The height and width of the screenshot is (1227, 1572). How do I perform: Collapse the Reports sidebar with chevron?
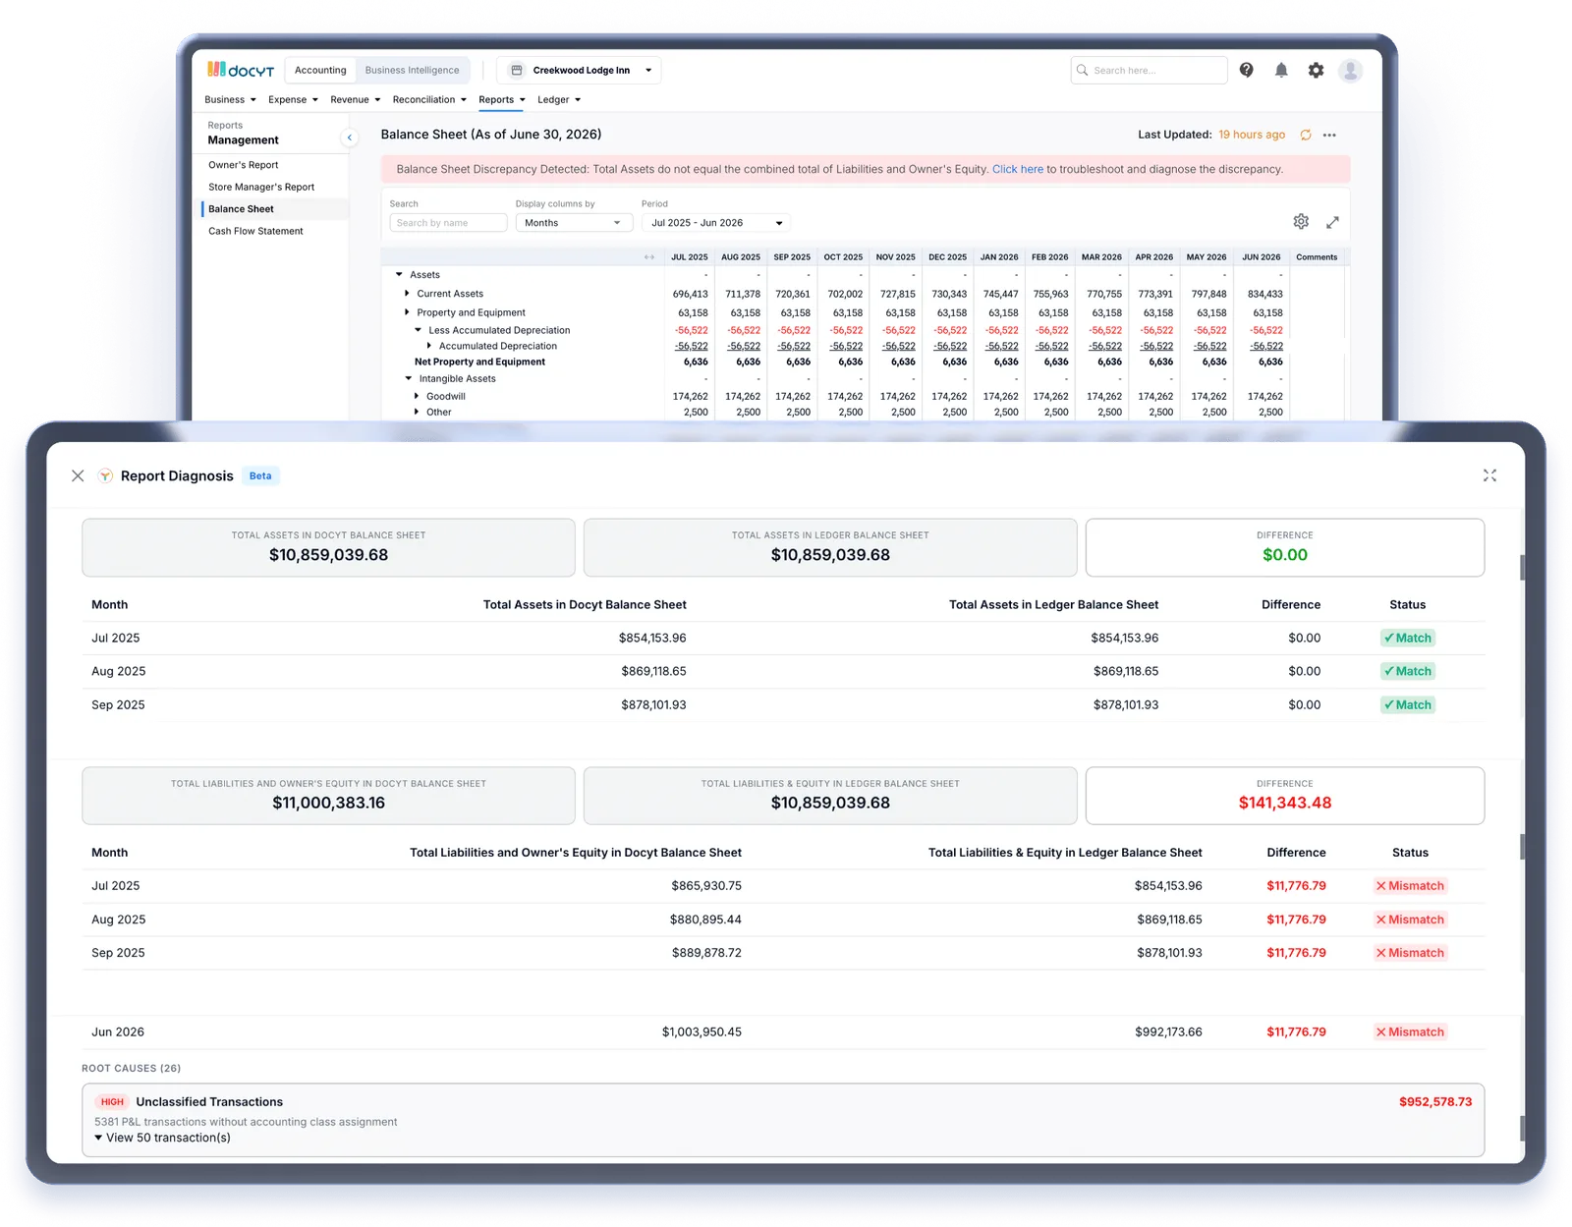(349, 138)
